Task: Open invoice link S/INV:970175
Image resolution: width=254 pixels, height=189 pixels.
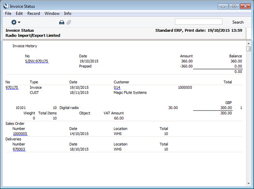Action: point(37,61)
